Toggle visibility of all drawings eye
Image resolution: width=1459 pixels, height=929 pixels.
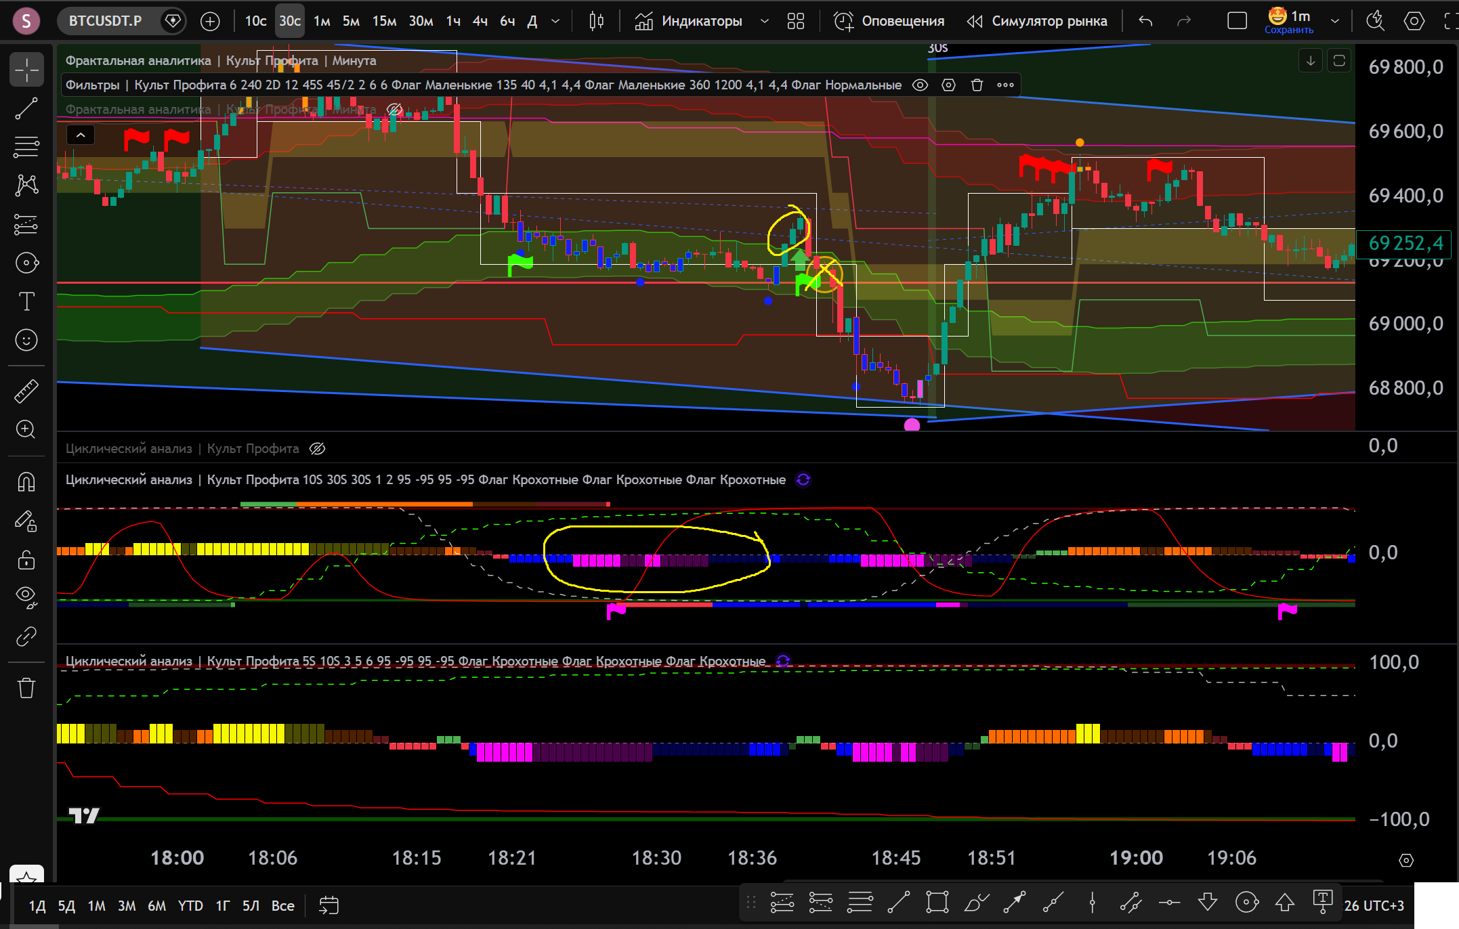26,596
